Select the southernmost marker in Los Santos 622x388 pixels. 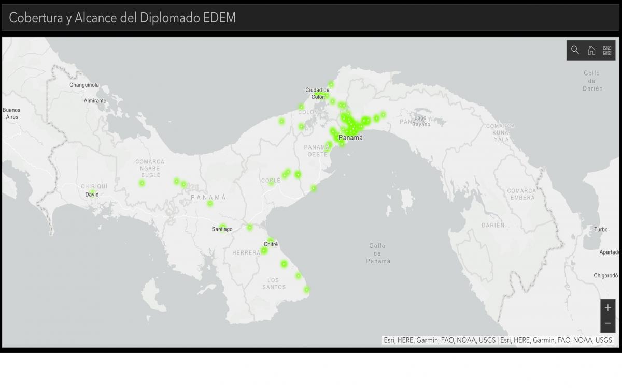tap(305, 290)
